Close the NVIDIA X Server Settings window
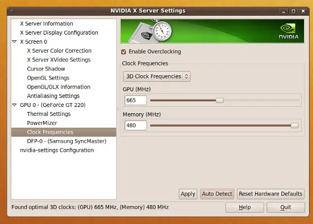 pos(303,11)
